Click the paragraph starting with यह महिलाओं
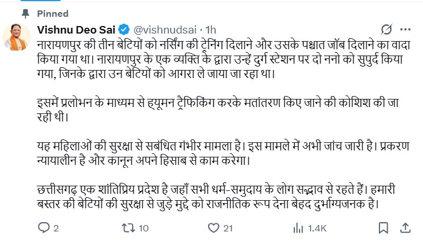Viewport: 423px width, 243px height. pyautogui.click(x=220, y=148)
